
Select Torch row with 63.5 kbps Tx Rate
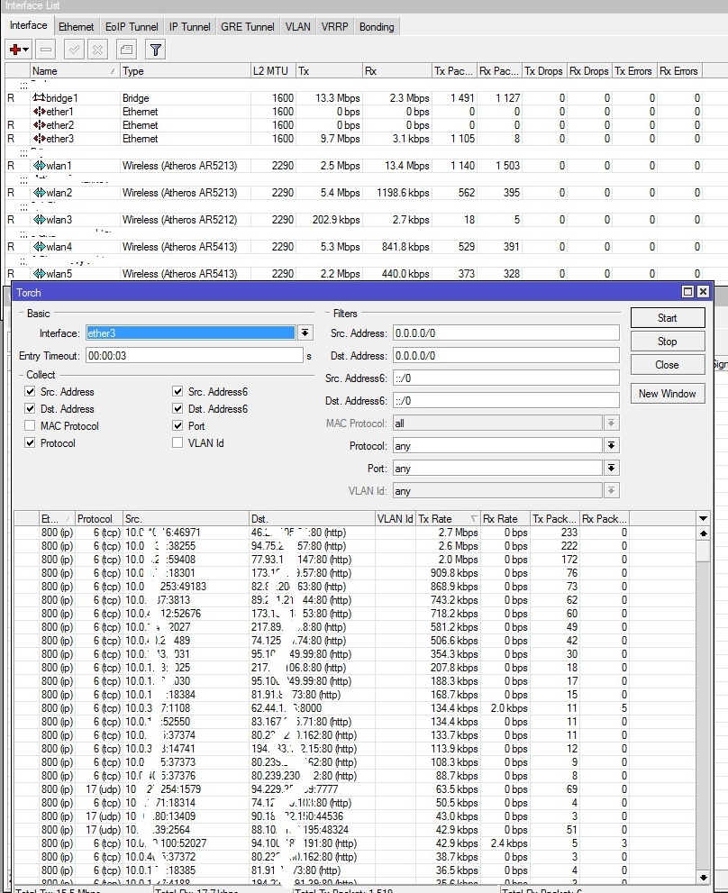pos(354,789)
